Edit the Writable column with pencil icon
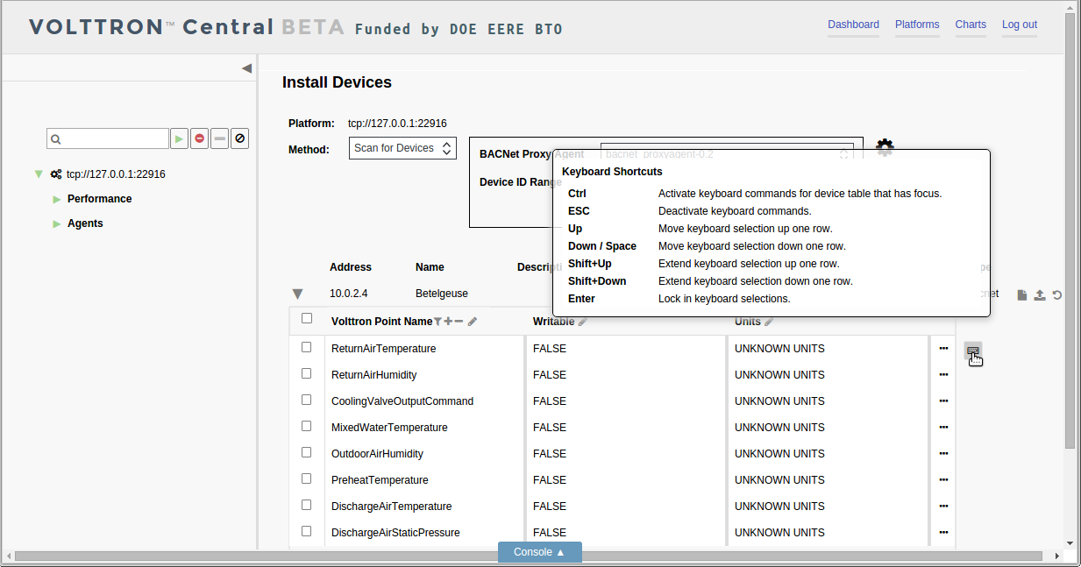1081x567 pixels. point(583,322)
